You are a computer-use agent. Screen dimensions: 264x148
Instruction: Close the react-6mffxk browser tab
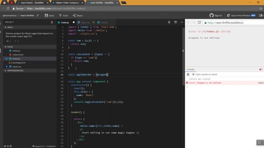point(117,3)
